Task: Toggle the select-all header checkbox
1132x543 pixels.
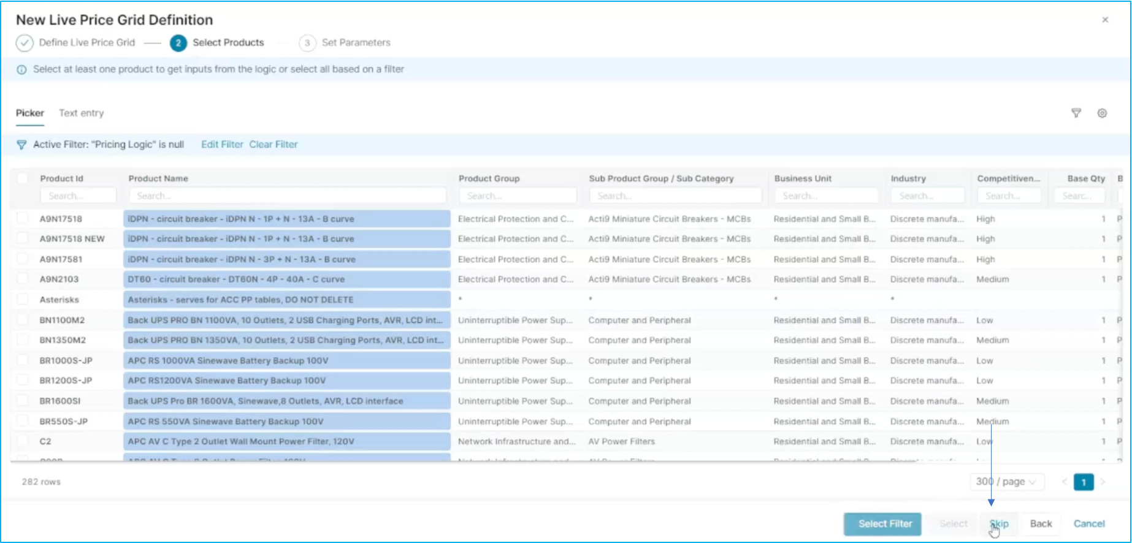Action: (23, 178)
